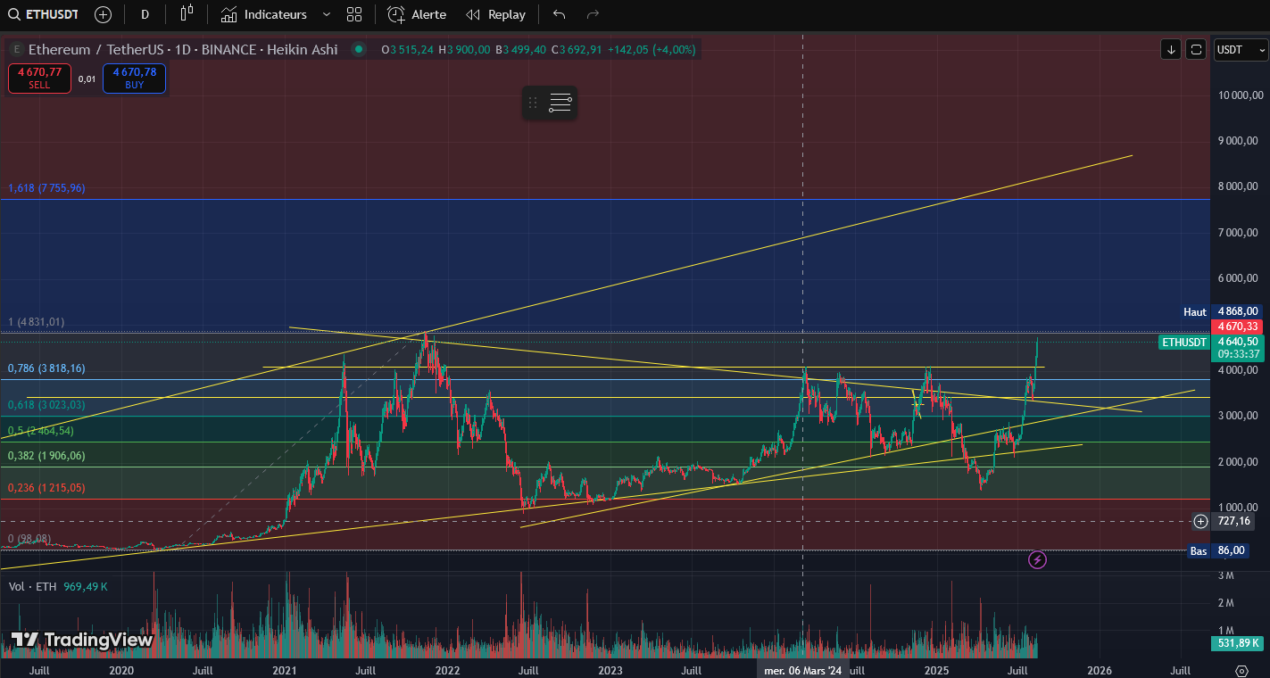Open the candlestick chart type selector
The width and height of the screenshot is (1270, 678).
tap(186, 14)
